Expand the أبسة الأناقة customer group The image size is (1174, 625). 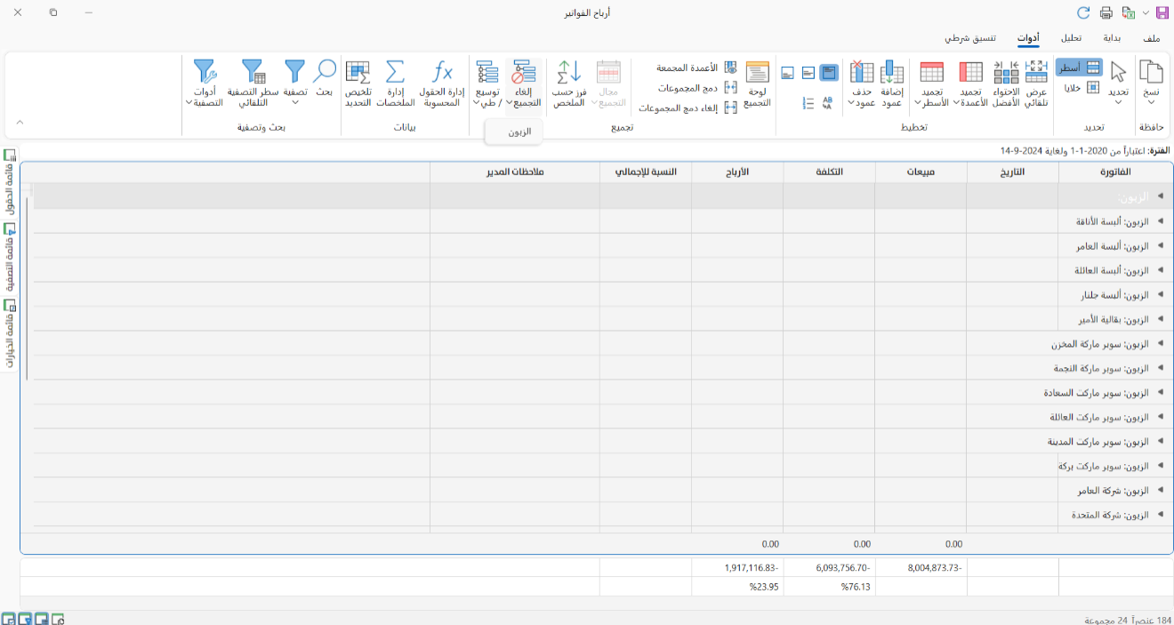pos(1160,221)
